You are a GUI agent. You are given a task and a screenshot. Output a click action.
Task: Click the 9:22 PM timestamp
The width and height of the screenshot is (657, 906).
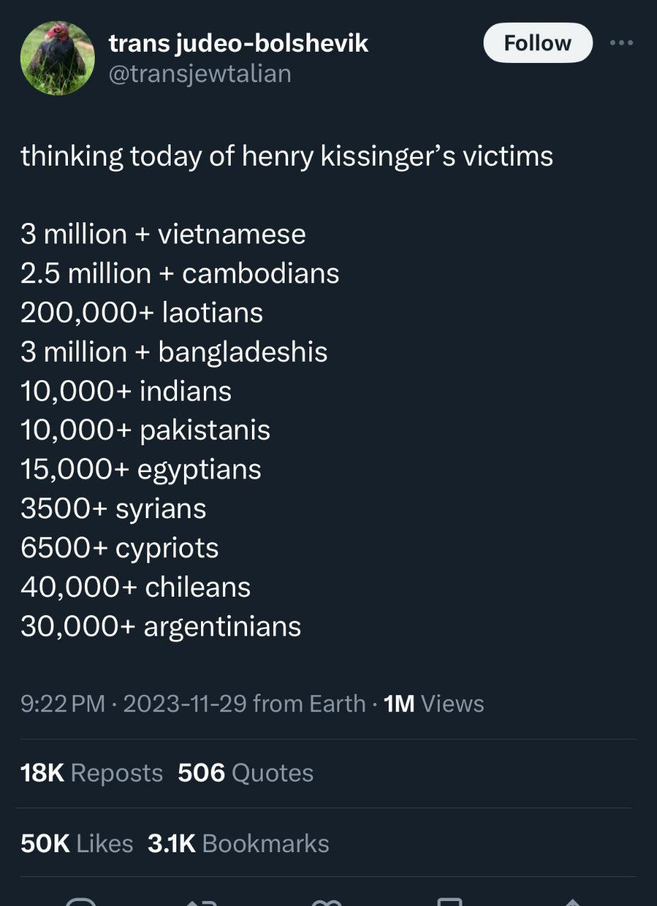point(62,704)
